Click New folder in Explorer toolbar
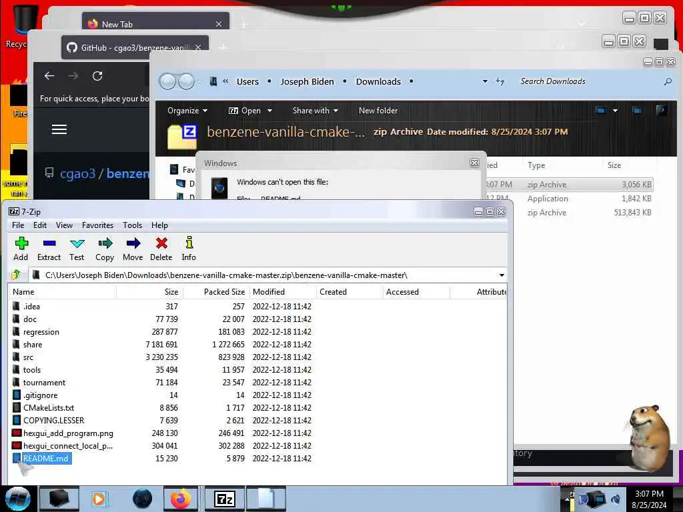Viewport: 683px width, 512px height. [x=378, y=111]
